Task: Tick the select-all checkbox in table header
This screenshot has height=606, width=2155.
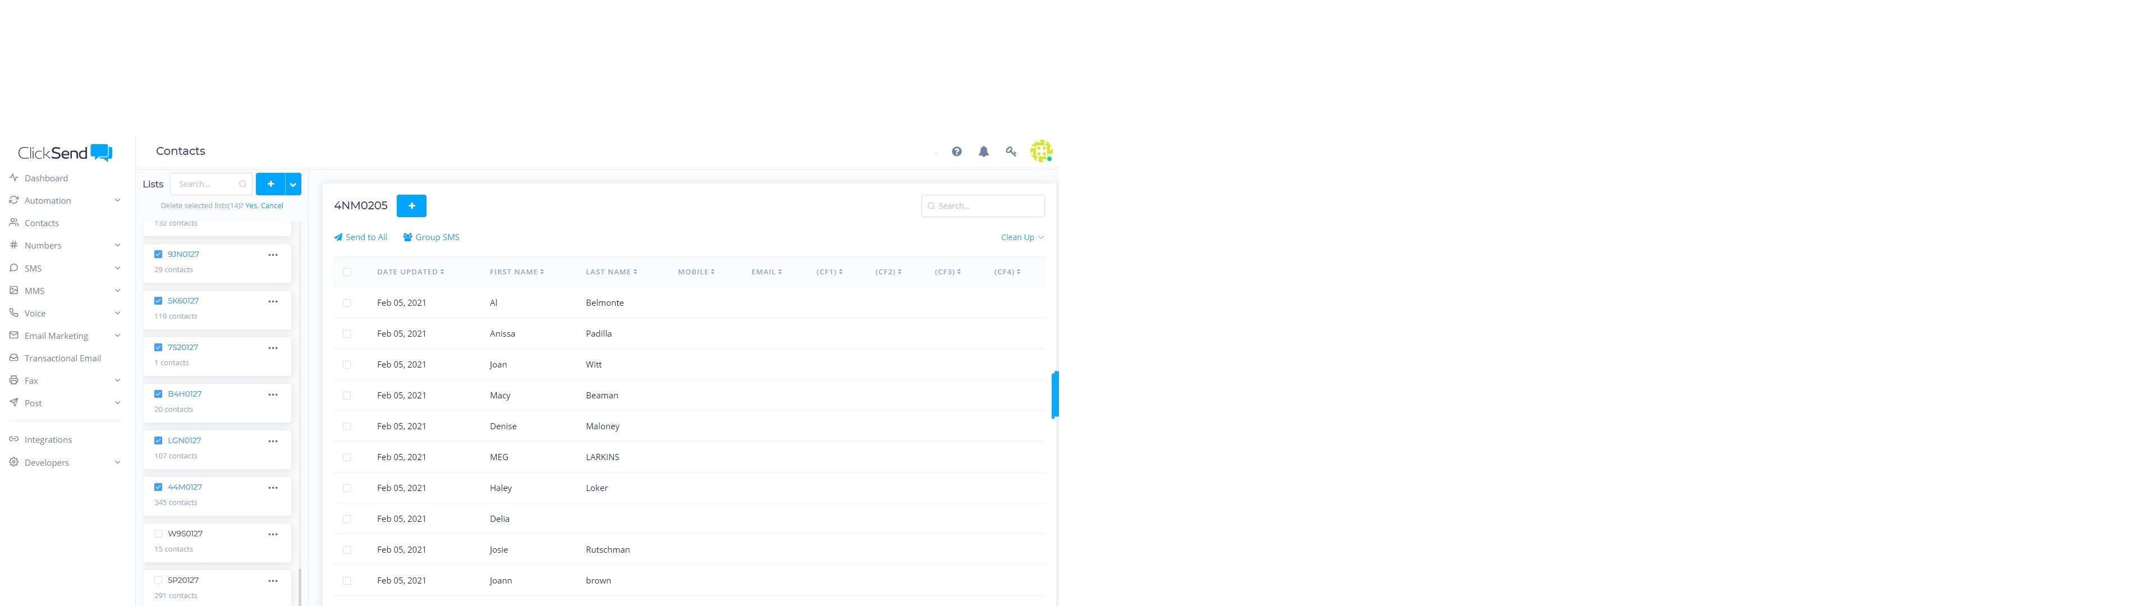Action: tap(347, 272)
